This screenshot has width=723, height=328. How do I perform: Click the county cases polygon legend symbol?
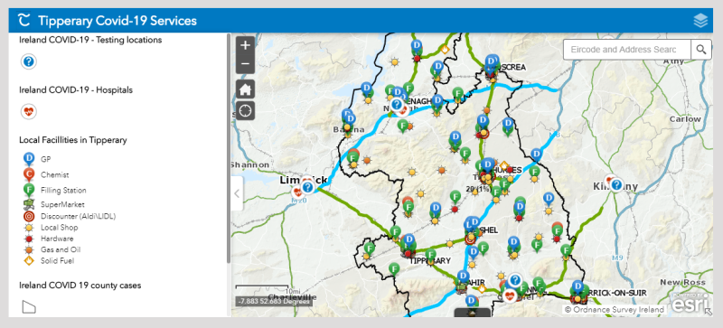(29, 307)
